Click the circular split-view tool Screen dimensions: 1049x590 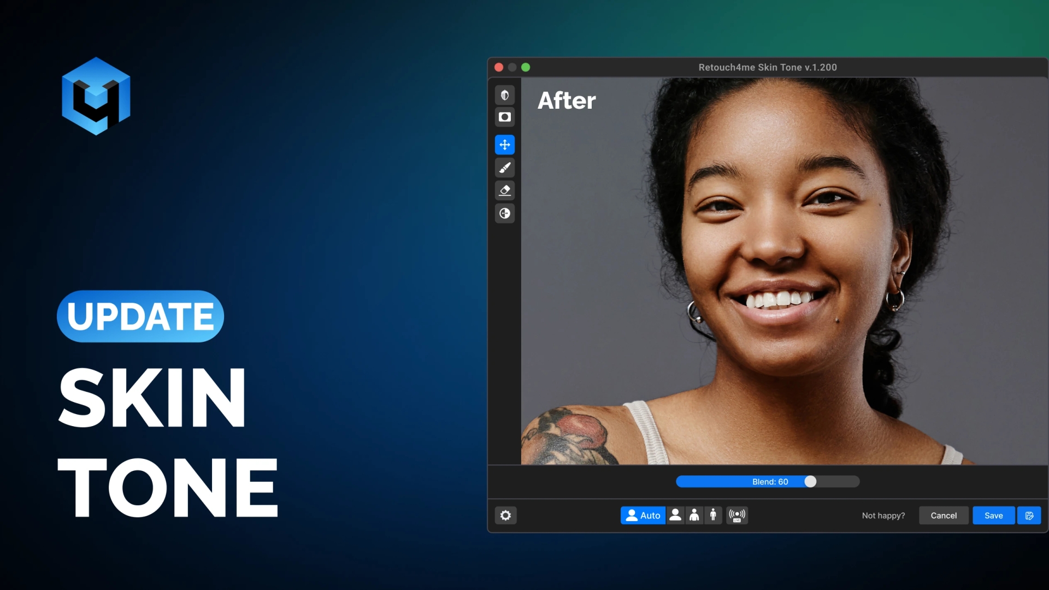tap(505, 214)
